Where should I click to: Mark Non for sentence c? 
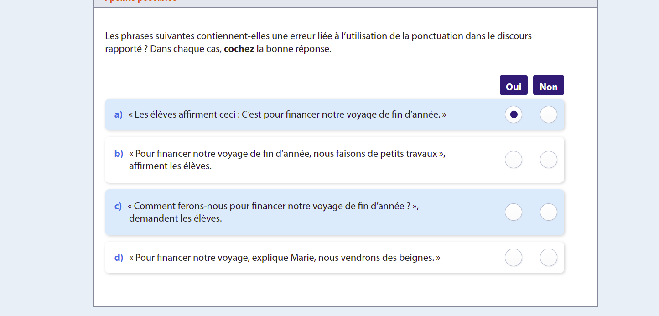548,212
